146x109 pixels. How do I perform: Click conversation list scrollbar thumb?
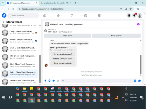click(x=40, y=69)
